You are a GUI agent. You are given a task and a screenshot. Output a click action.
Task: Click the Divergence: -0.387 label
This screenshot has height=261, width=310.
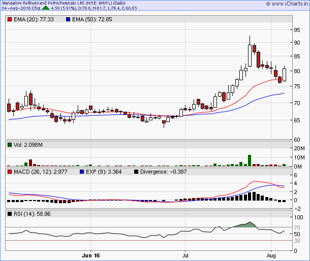pyautogui.click(x=163, y=172)
